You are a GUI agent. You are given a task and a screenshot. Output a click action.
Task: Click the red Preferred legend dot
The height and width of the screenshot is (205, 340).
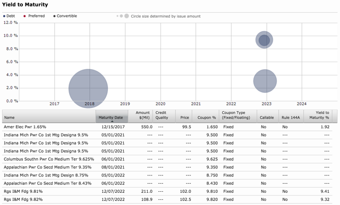point(24,16)
